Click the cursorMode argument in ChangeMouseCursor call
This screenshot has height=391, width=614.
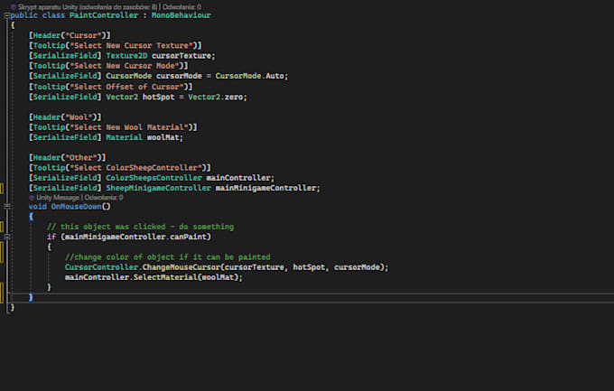[357, 267]
